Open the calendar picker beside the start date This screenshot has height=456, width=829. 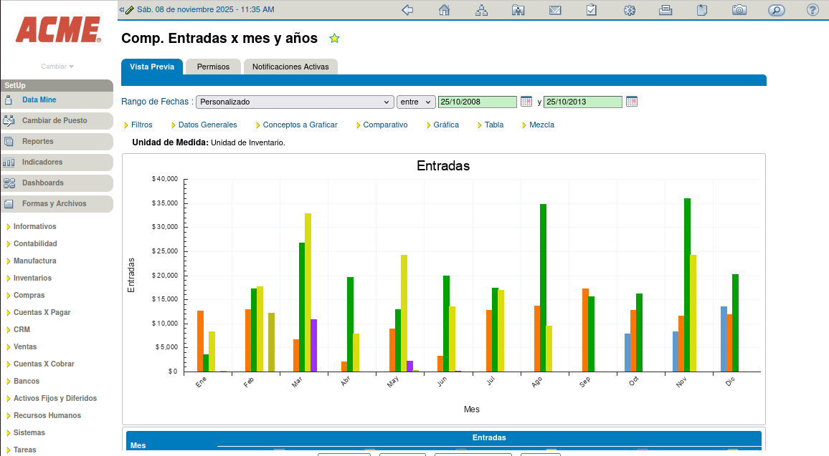[526, 102]
